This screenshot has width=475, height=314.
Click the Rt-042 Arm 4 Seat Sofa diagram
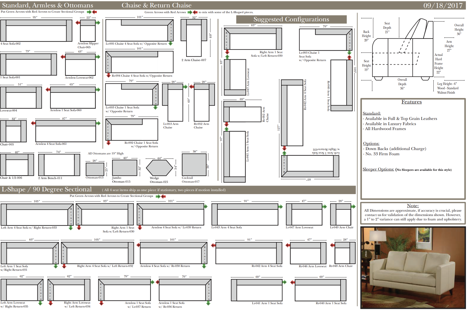249,253
